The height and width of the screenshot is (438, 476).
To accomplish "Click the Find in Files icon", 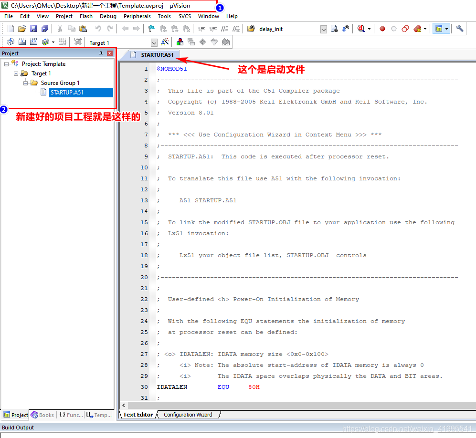I will (251, 29).
